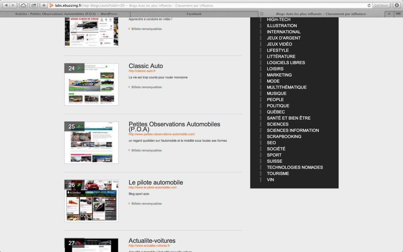This screenshot has width=403, height=252.
Task: Open a new tab with plus button
Action: [x=389, y=14]
